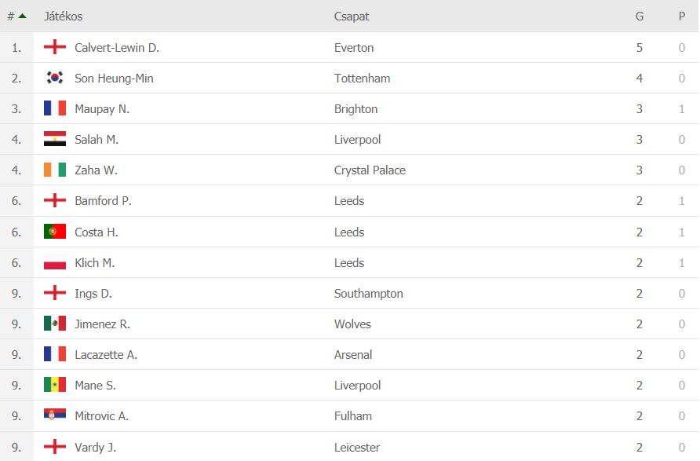The image size is (700, 461).
Task: Sort by the Játékos column header
Action: click(63, 16)
